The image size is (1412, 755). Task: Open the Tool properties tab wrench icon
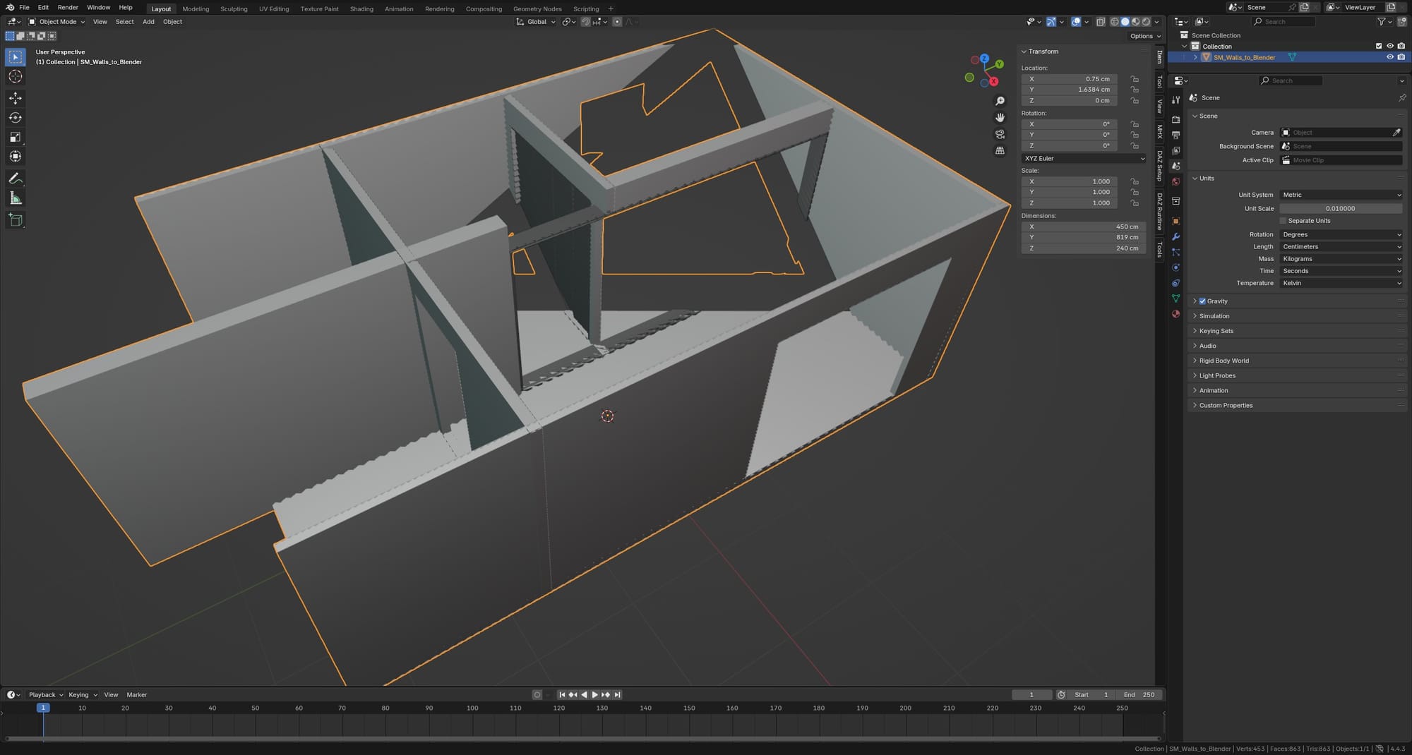(x=1175, y=99)
